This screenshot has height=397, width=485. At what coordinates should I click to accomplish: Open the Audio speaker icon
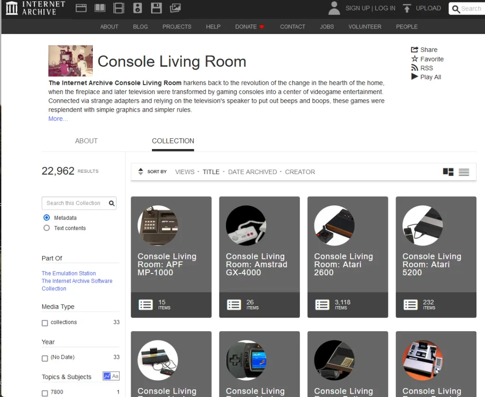(x=137, y=8)
